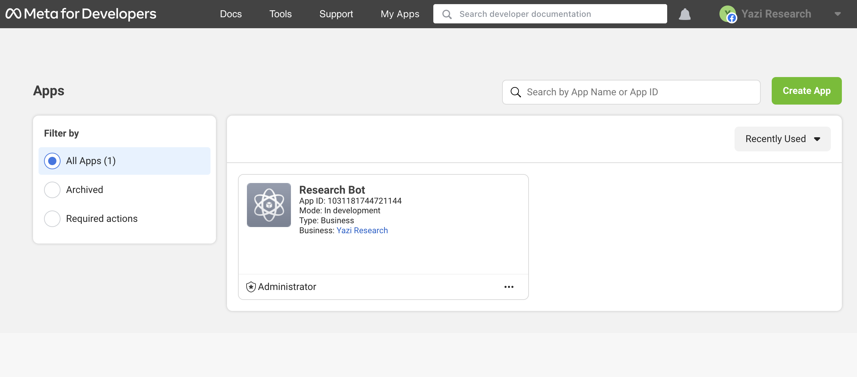Click the Create App button
857x377 pixels.
point(806,91)
